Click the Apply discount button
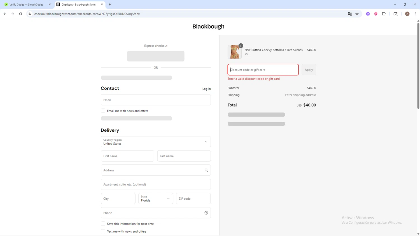Viewport: 420px width, 236px height. point(309,70)
